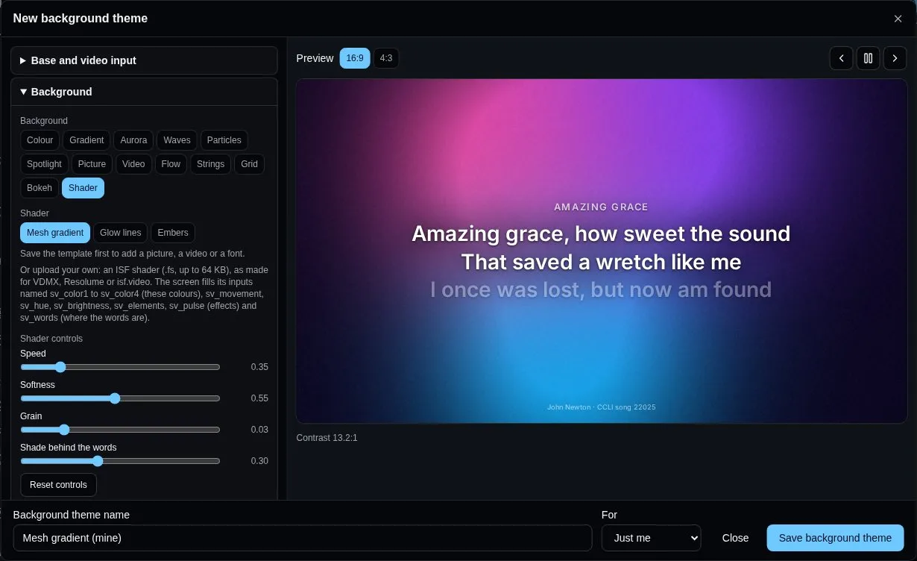Choose the Particles background type
The height and width of the screenshot is (561, 917).
click(x=224, y=140)
